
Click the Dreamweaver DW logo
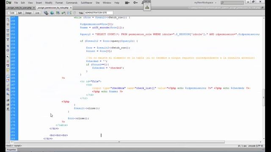pyautogui.click(x=8, y=3)
